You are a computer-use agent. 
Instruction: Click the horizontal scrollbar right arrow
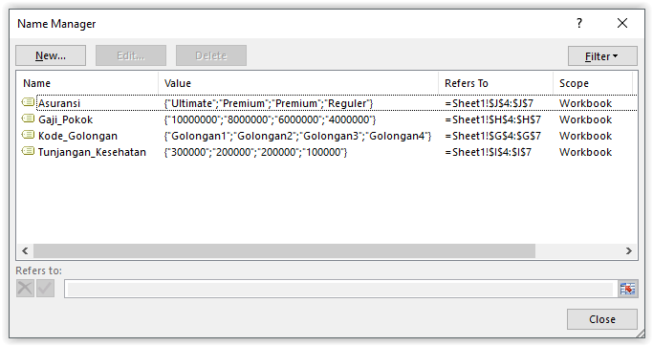[x=629, y=250]
